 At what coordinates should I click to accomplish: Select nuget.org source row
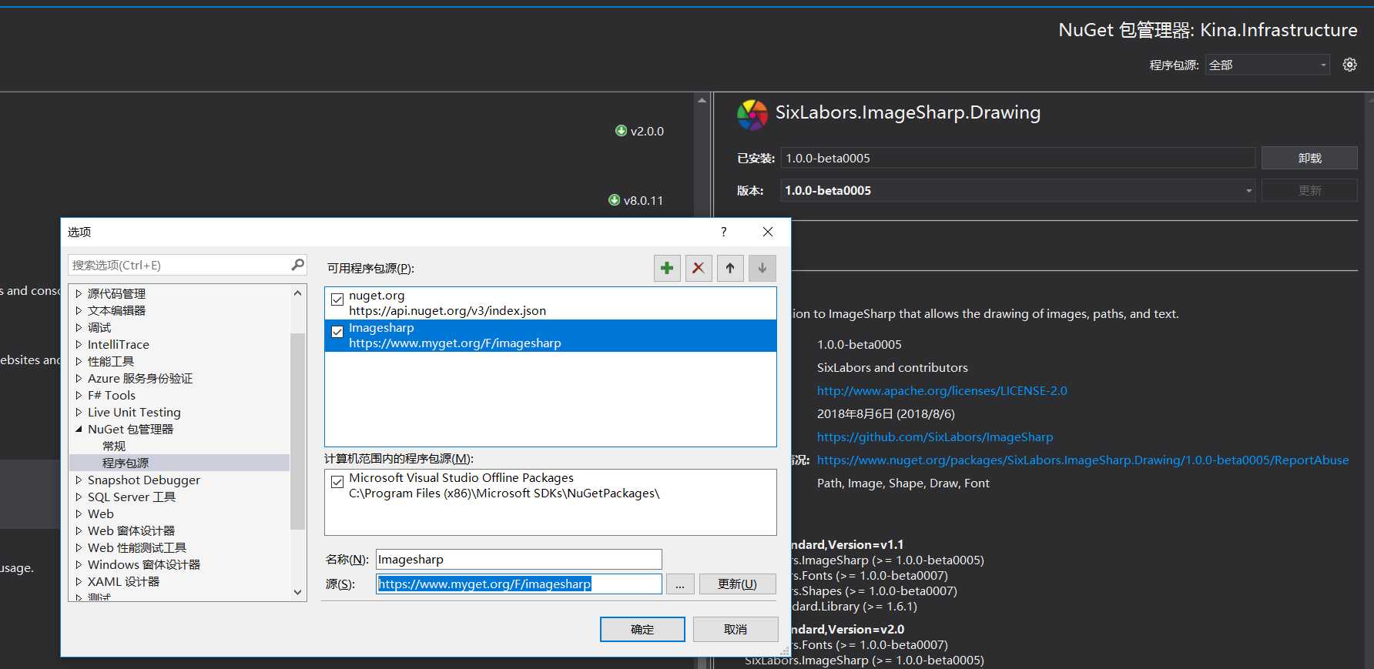(551, 303)
